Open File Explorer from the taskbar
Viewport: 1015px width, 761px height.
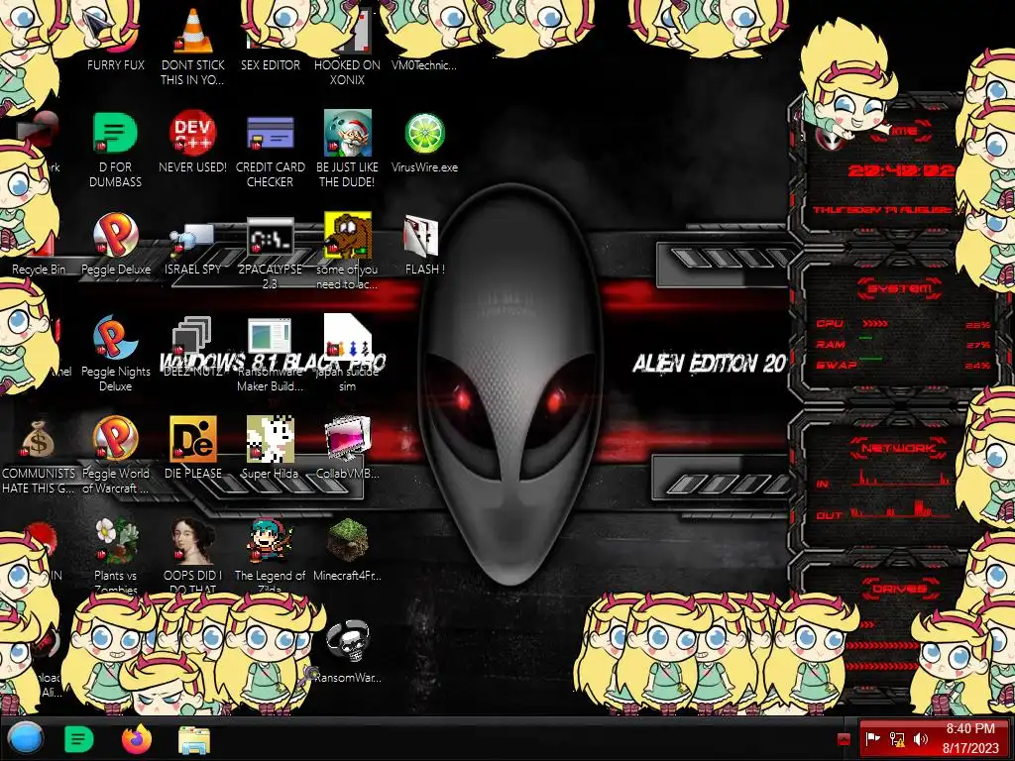pos(193,740)
